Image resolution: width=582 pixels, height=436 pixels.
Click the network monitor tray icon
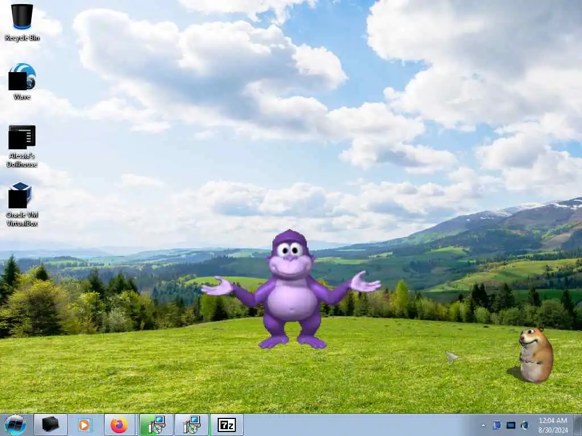click(x=511, y=425)
